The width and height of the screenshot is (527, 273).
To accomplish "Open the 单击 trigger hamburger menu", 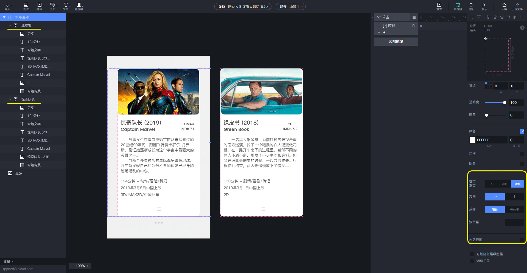I will tap(414, 17).
